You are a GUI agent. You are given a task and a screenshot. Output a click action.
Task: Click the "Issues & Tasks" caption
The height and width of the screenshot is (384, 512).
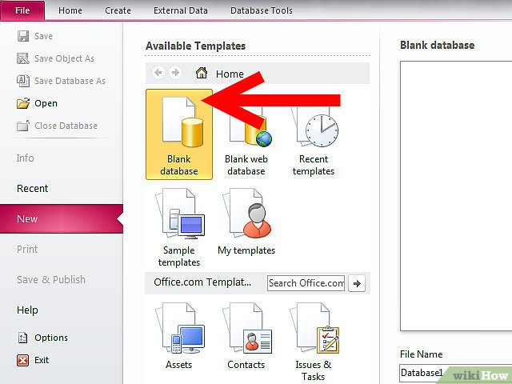(313, 370)
